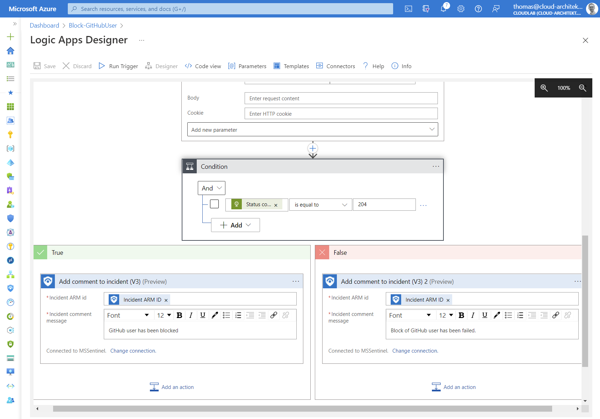Click Change connection in True branch
Image resolution: width=600 pixels, height=419 pixels.
click(133, 351)
